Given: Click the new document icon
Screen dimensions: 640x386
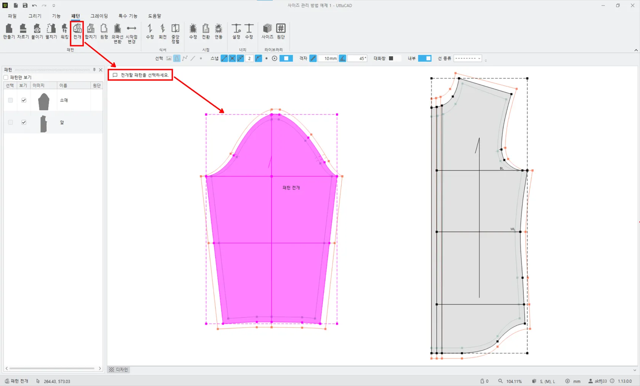Looking at the screenshot, I should 16,5.
